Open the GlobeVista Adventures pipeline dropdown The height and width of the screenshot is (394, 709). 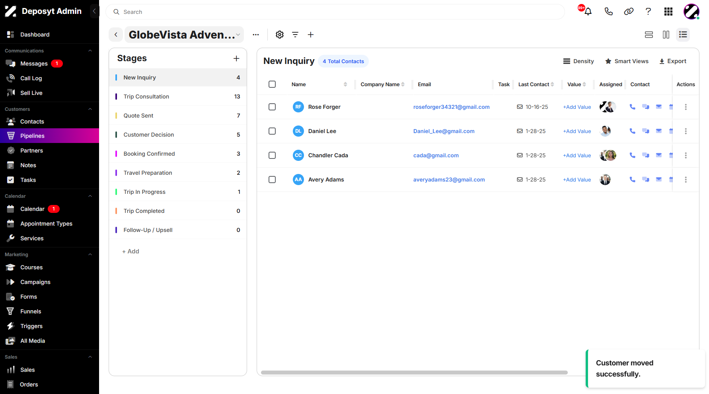coord(184,35)
